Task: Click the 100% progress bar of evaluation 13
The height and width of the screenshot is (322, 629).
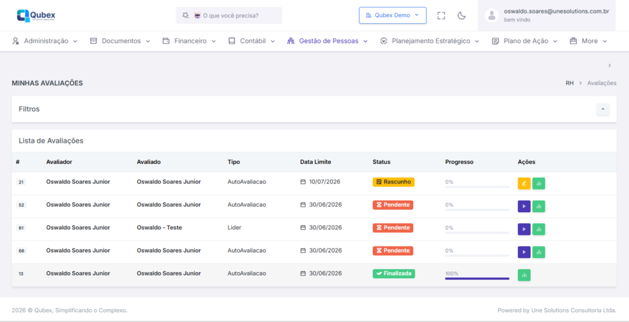Action: coord(477,278)
